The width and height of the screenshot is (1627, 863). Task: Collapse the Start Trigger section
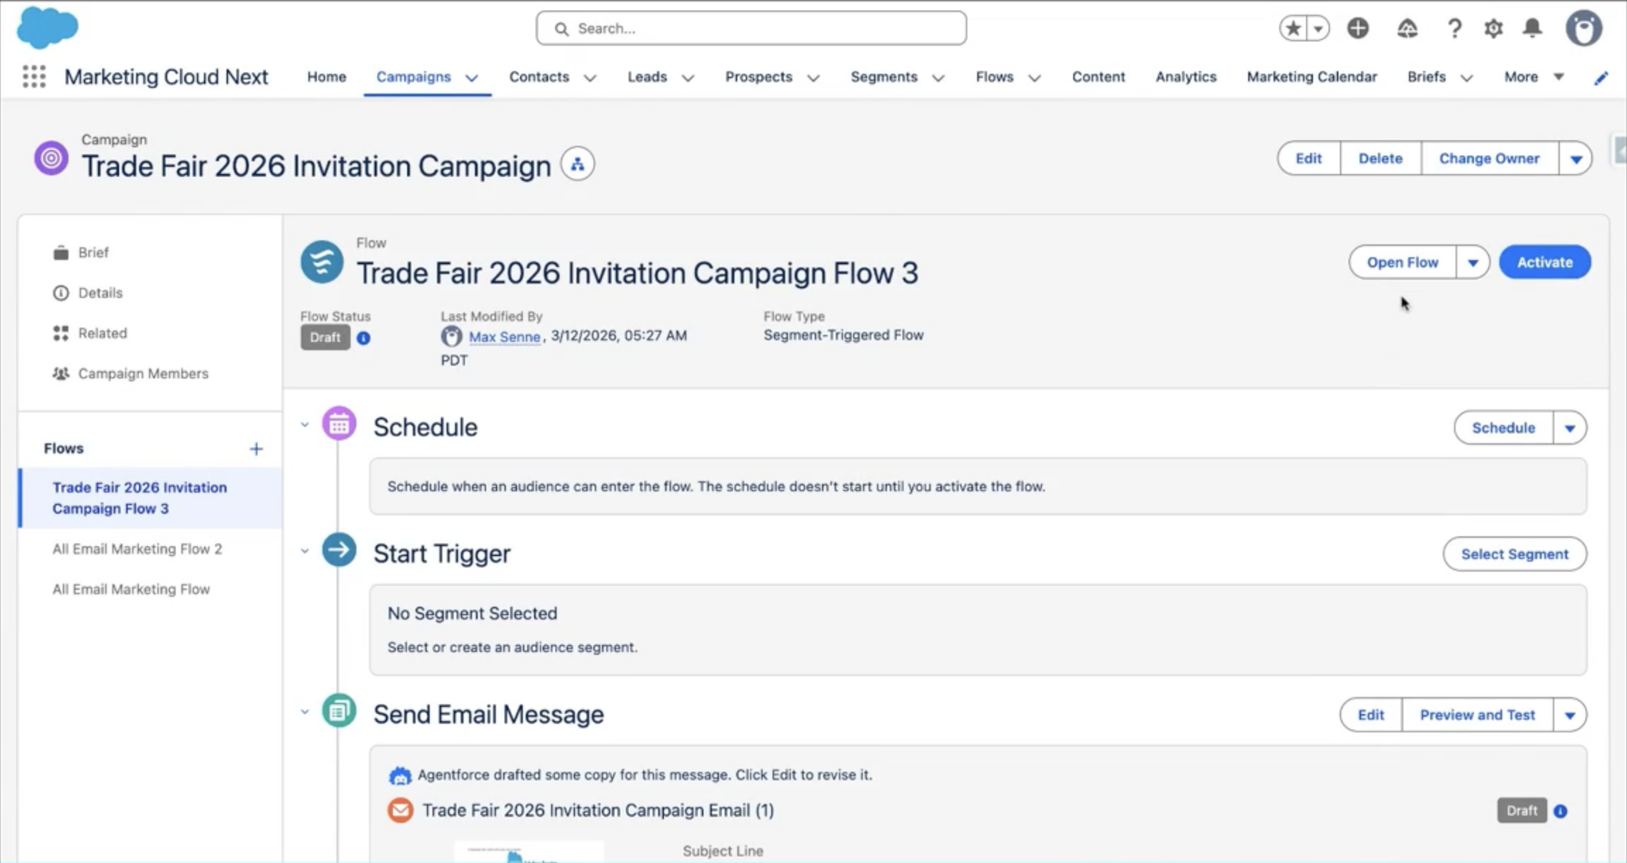coord(305,551)
